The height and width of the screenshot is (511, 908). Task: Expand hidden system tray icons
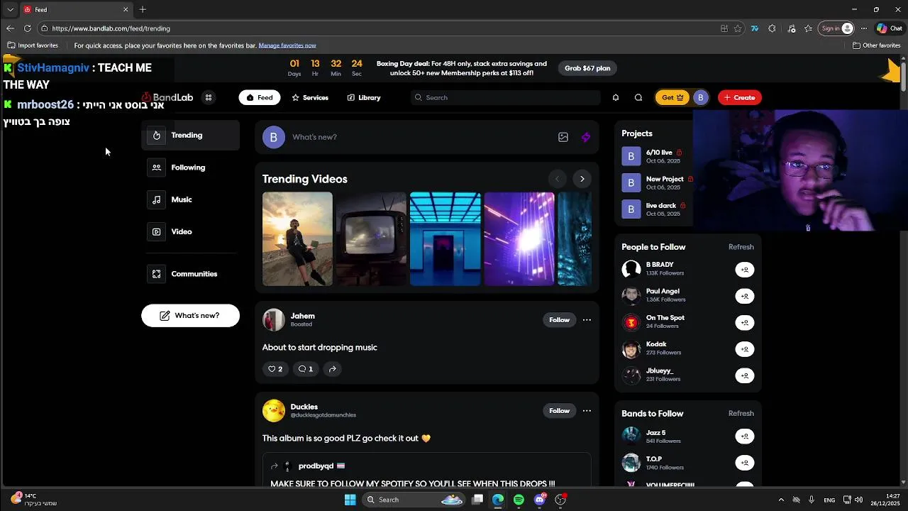781,500
